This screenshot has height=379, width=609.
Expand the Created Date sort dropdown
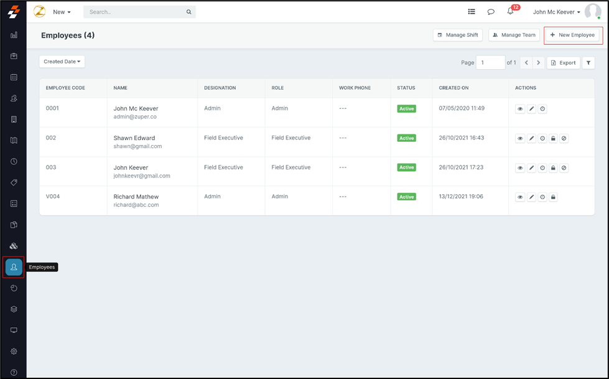[x=62, y=62]
